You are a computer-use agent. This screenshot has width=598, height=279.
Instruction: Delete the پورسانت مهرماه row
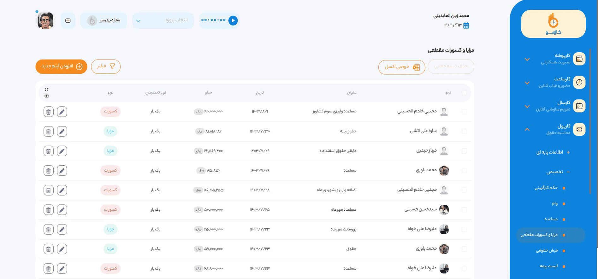click(x=48, y=230)
